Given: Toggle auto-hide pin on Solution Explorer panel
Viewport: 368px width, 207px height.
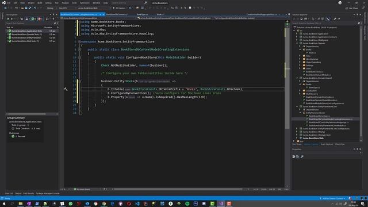Looking at the screenshot, I should pos(357,14).
